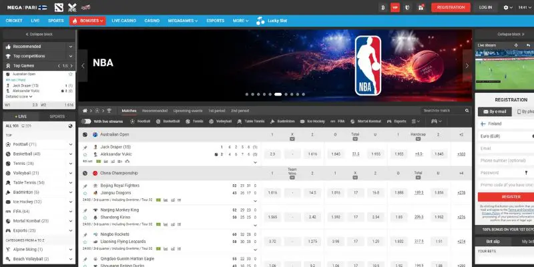Image resolution: width=534 pixels, height=267 pixels.
Task: Open the Dota 2 icon in header
Action: 59,7
